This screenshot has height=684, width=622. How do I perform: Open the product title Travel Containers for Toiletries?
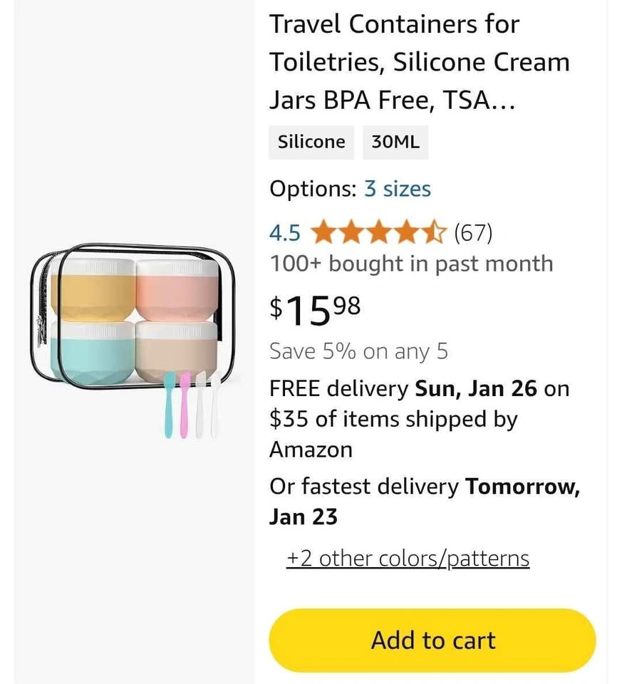(x=419, y=62)
